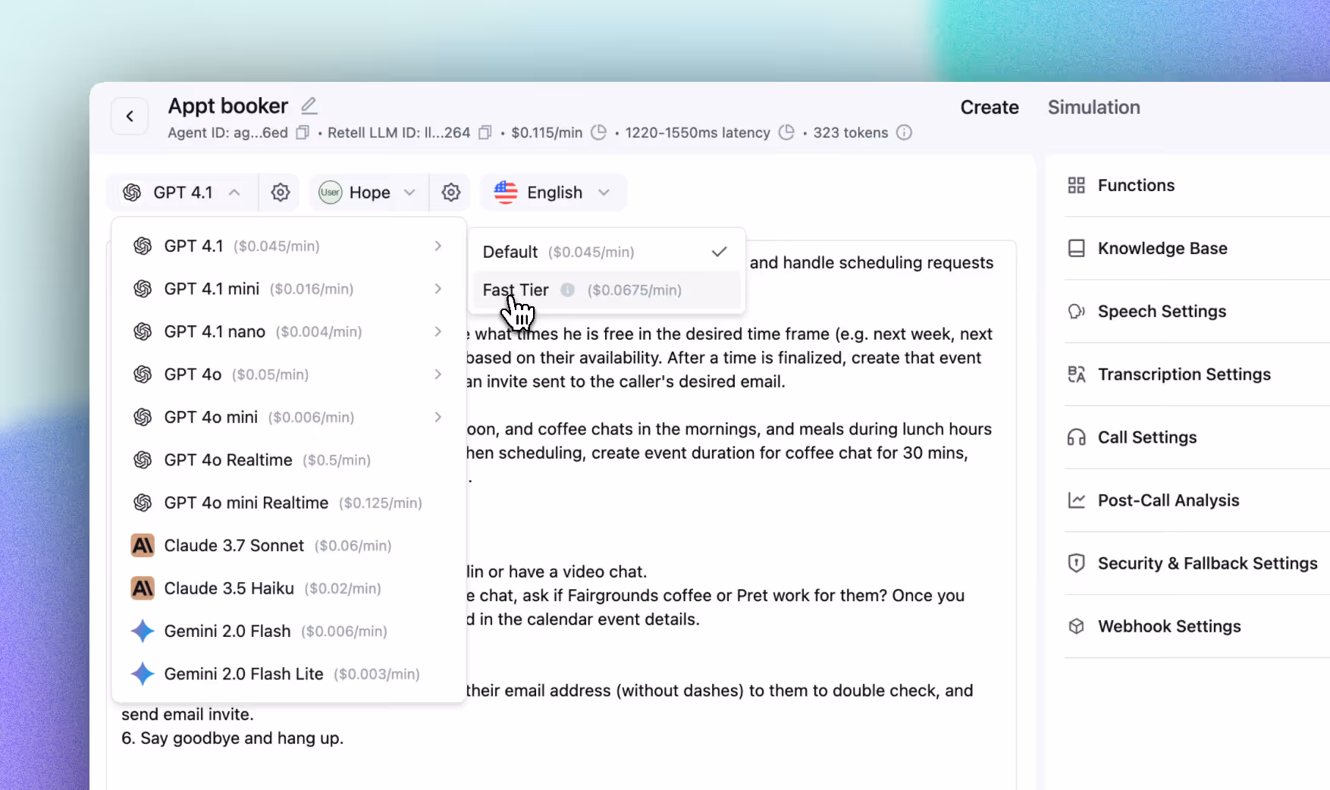
Task: Click the Knowledge Base book icon
Action: coord(1076,249)
